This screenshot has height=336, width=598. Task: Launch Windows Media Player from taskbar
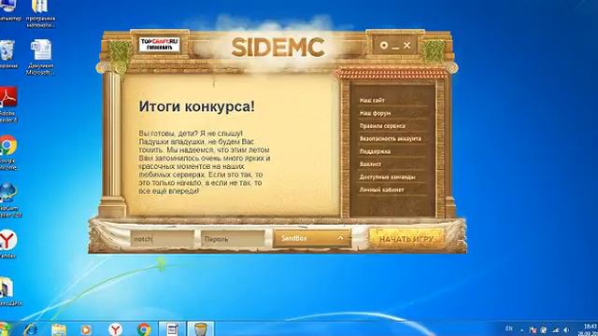pyautogui.click(x=86, y=329)
